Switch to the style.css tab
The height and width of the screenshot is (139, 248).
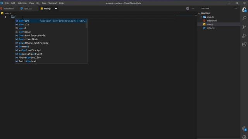coord(28,8)
